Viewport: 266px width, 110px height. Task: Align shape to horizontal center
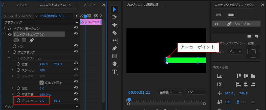point(246,84)
